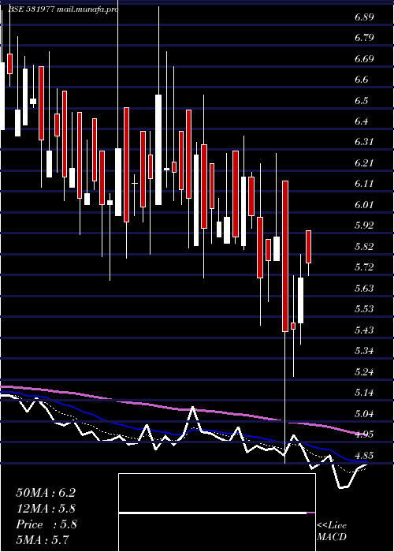The image size is (394, 552).
Task: Click the 5MA : 5.7 readout
Action: click(43, 539)
